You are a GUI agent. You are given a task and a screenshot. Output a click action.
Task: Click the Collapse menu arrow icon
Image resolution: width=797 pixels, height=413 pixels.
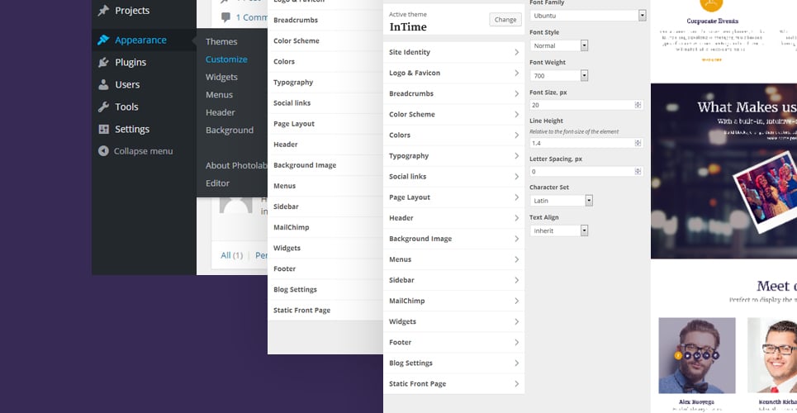104,151
